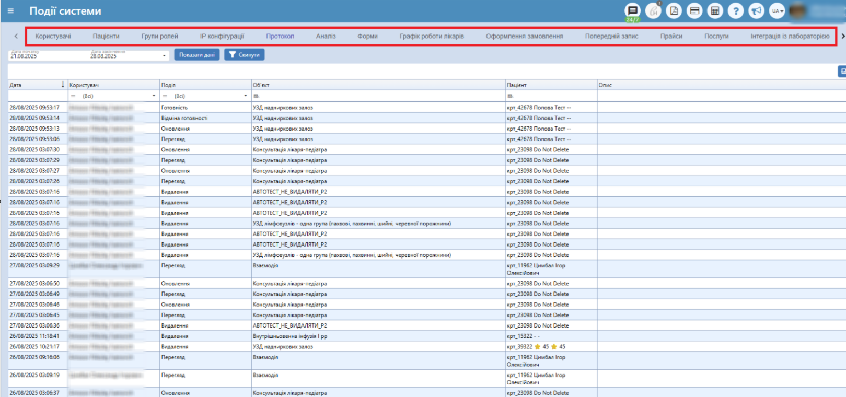846x397 pixels.
Task: Click the Опис column header
Action: point(722,85)
